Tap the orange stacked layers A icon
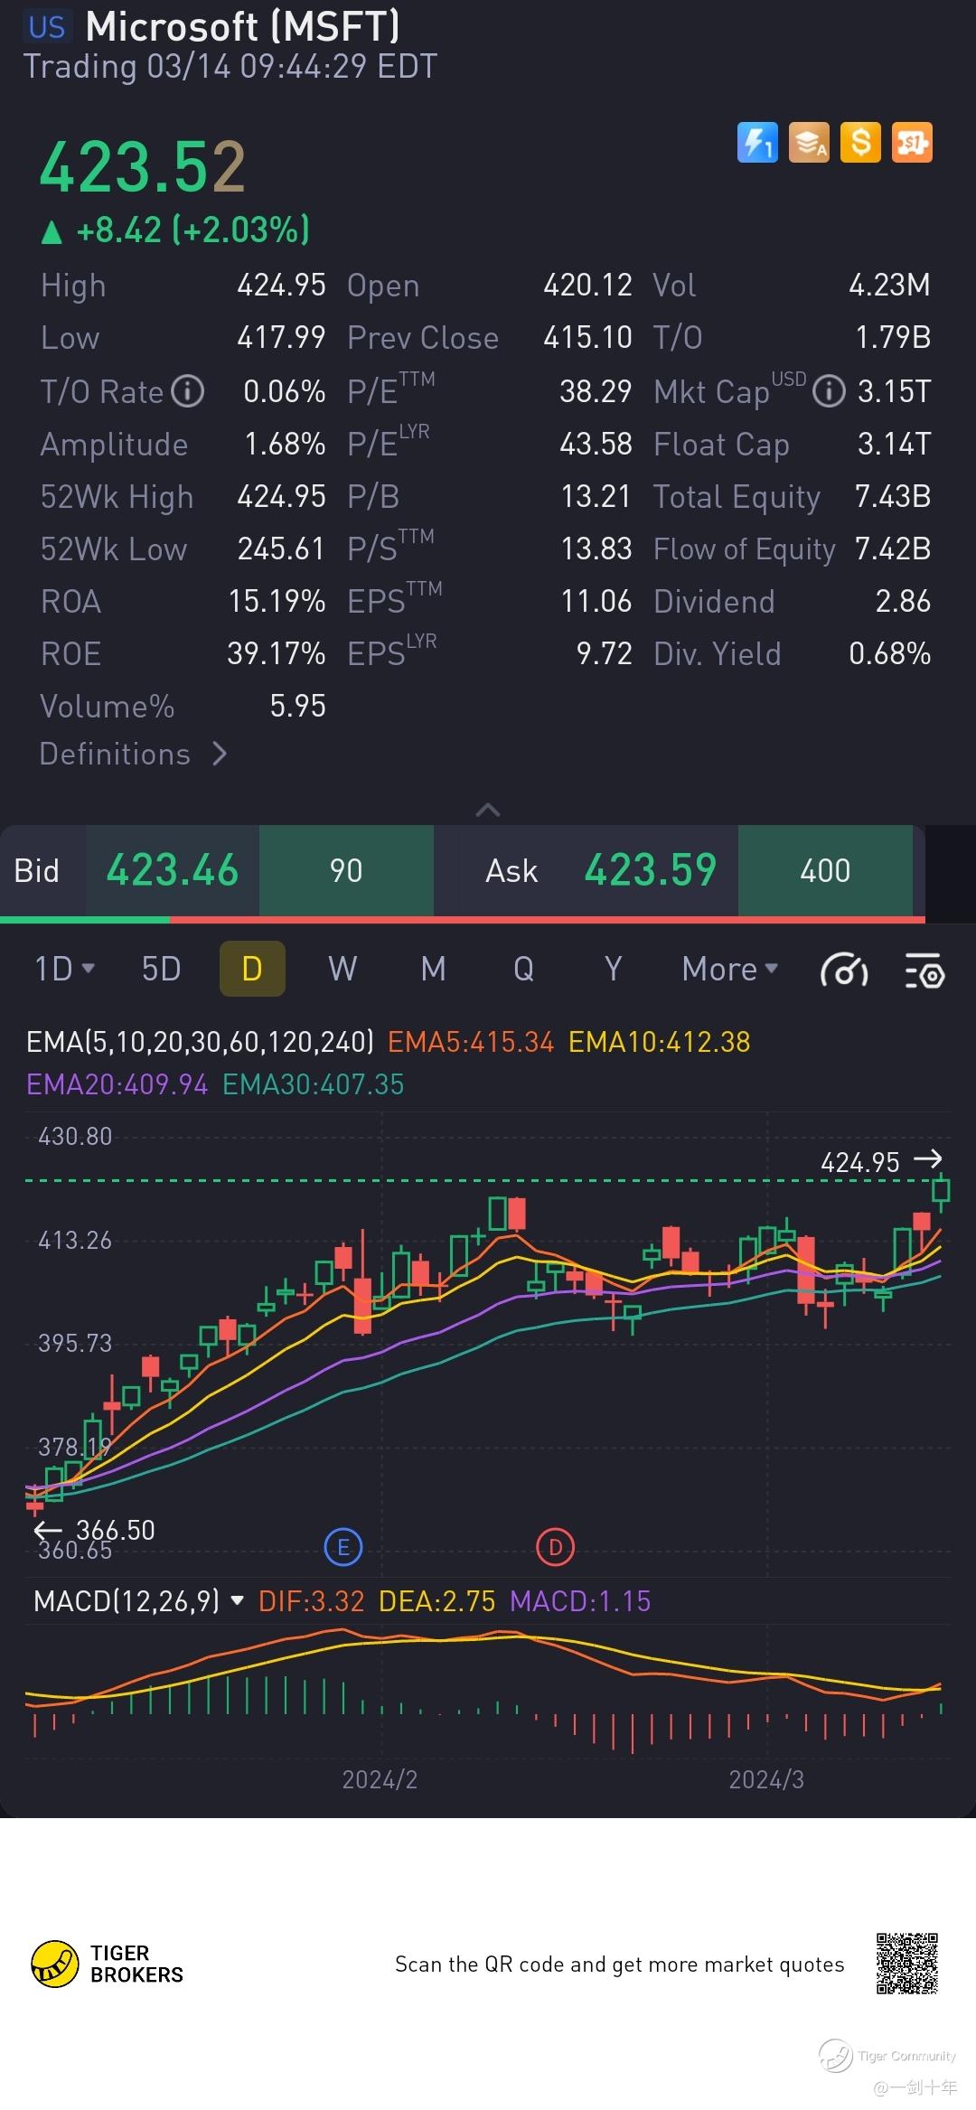Image resolution: width=976 pixels, height=2110 pixels. pyautogui.click(x=809, y=143)
